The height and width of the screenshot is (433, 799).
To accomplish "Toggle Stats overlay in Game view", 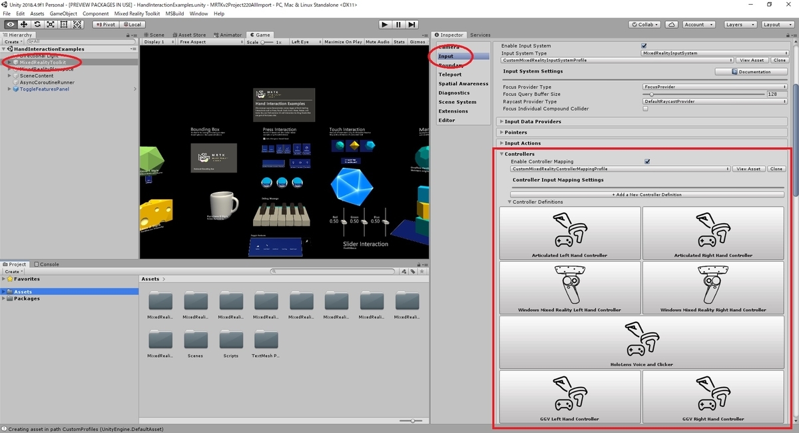I will coord(399,42).
